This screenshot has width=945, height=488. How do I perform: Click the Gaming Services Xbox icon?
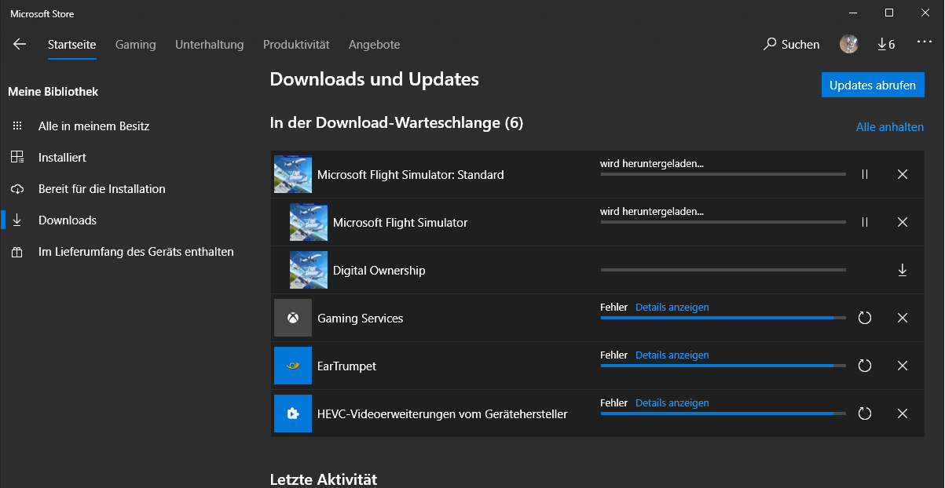point(293,318)
